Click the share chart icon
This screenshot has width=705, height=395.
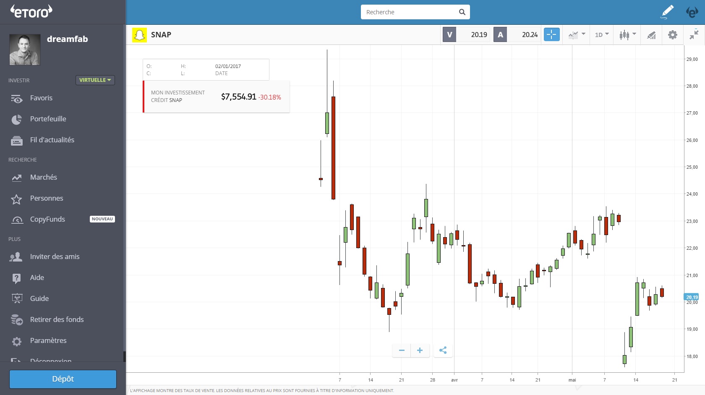443,350
